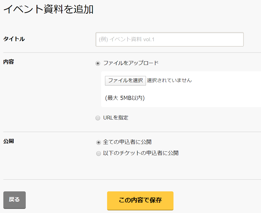Click the white file upload panel
261x213 pixels.
181,89
